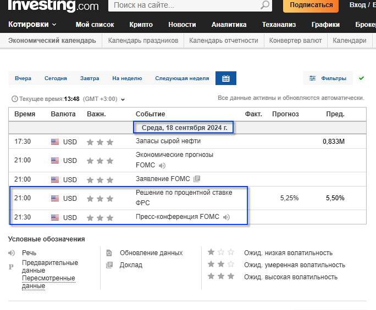Screen dimensions: 376x310
Task: Click Пересмотренные данные legend text
Action: 48,282
